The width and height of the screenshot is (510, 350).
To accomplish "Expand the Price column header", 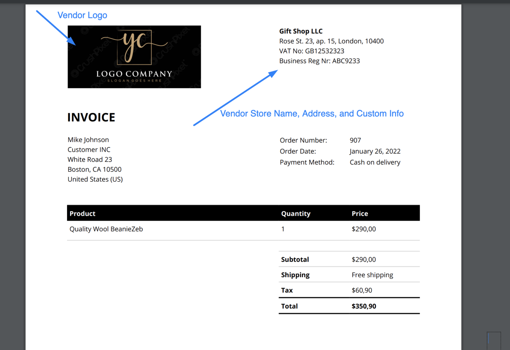I will pos(360,213).
